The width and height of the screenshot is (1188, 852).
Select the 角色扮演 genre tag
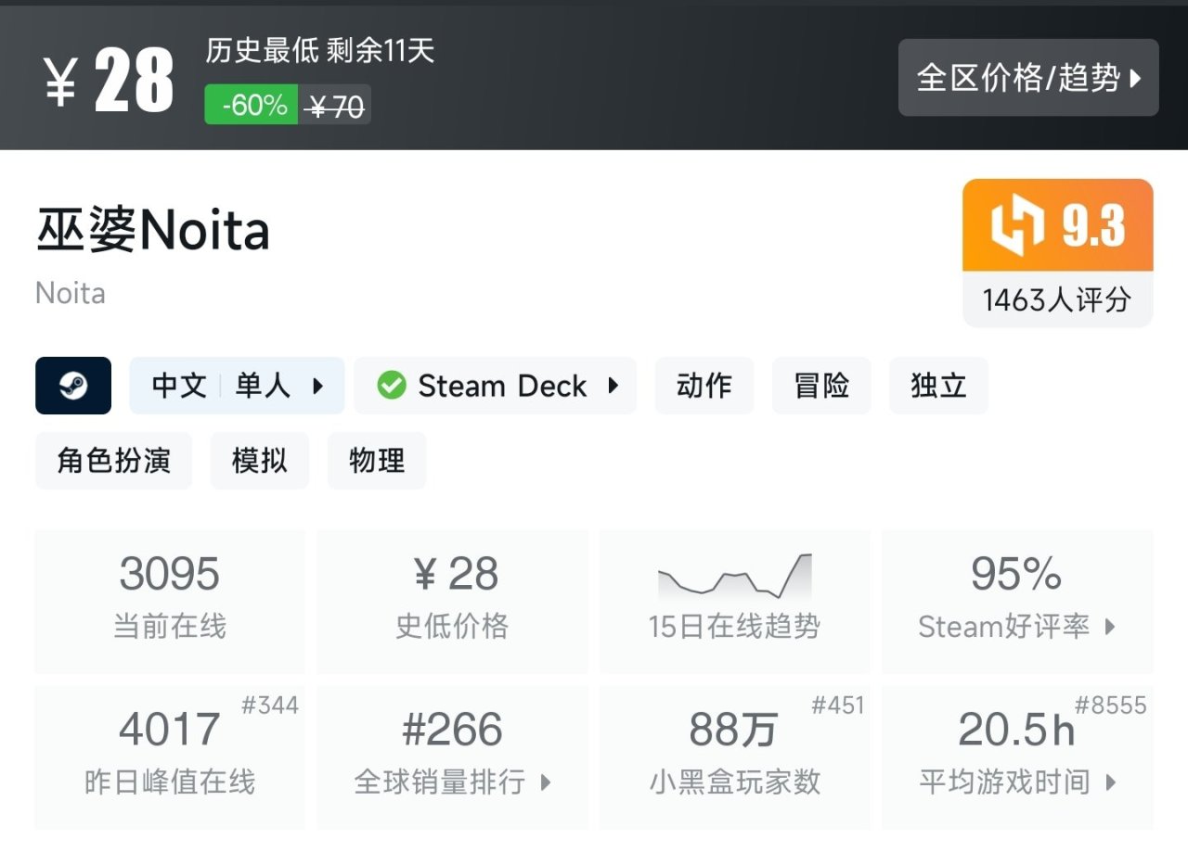(x=114, y=461)
